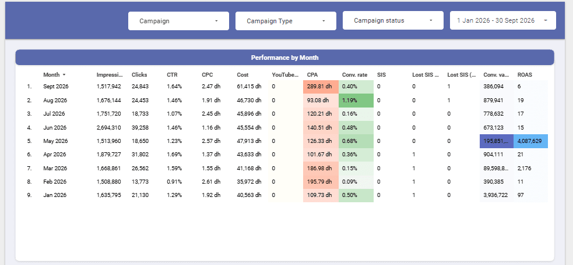Click the 93.08 dh CPA cell
Screen dimensions: 573x265
[x=321, y=100]
